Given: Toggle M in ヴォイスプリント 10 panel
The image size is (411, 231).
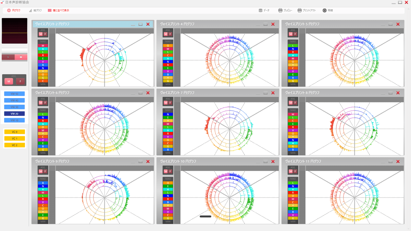Looking at the screenshot, I should (x=166, y=171).
